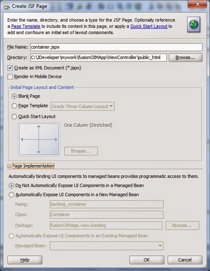Screen dimensions: 210x271
Task: Click the Package field
Action: pos(106,226)
